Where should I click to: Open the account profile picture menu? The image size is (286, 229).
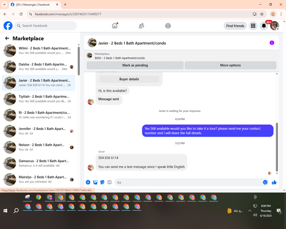coord(275,26)
